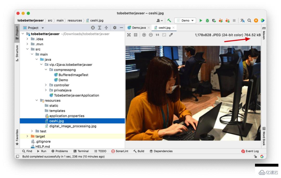Screen dimensions: 281x178
Task: Expand the privatejava package
Action: pyautogui.click(x=46, y=90)
